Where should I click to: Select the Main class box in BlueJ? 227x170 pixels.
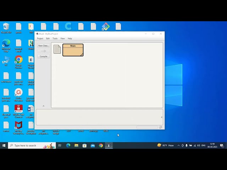pos(73,50)
